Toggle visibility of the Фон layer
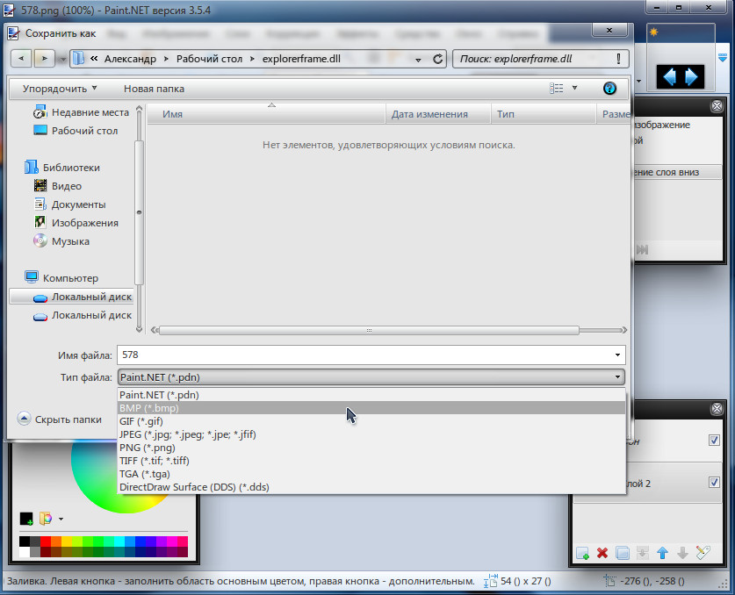 (x=714, y=441)
